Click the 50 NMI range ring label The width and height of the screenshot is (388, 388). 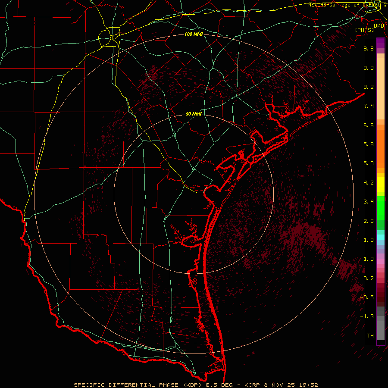pyautogui.click(x=194, y=114)
